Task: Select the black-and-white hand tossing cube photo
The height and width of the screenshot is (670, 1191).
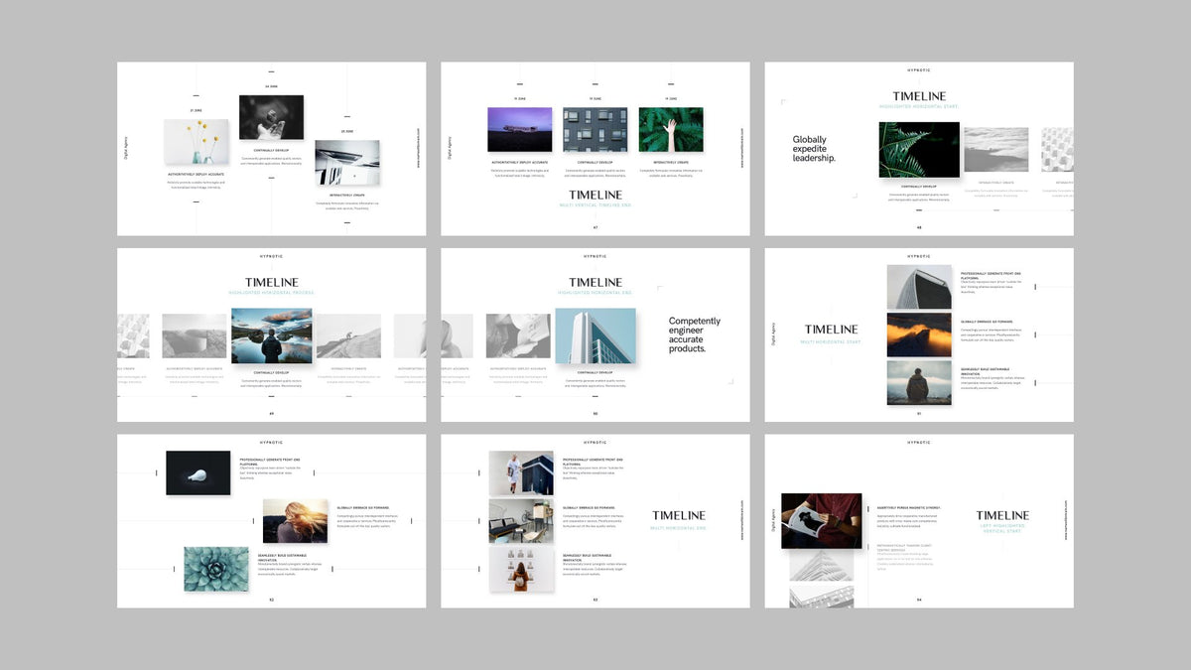Action: tap(271, 117)
